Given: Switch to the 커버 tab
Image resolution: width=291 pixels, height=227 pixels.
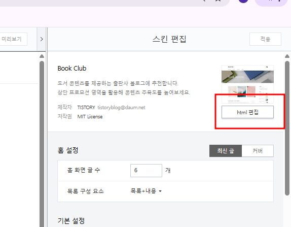Looking at the screenshot, I should click(x=258, y=151).
